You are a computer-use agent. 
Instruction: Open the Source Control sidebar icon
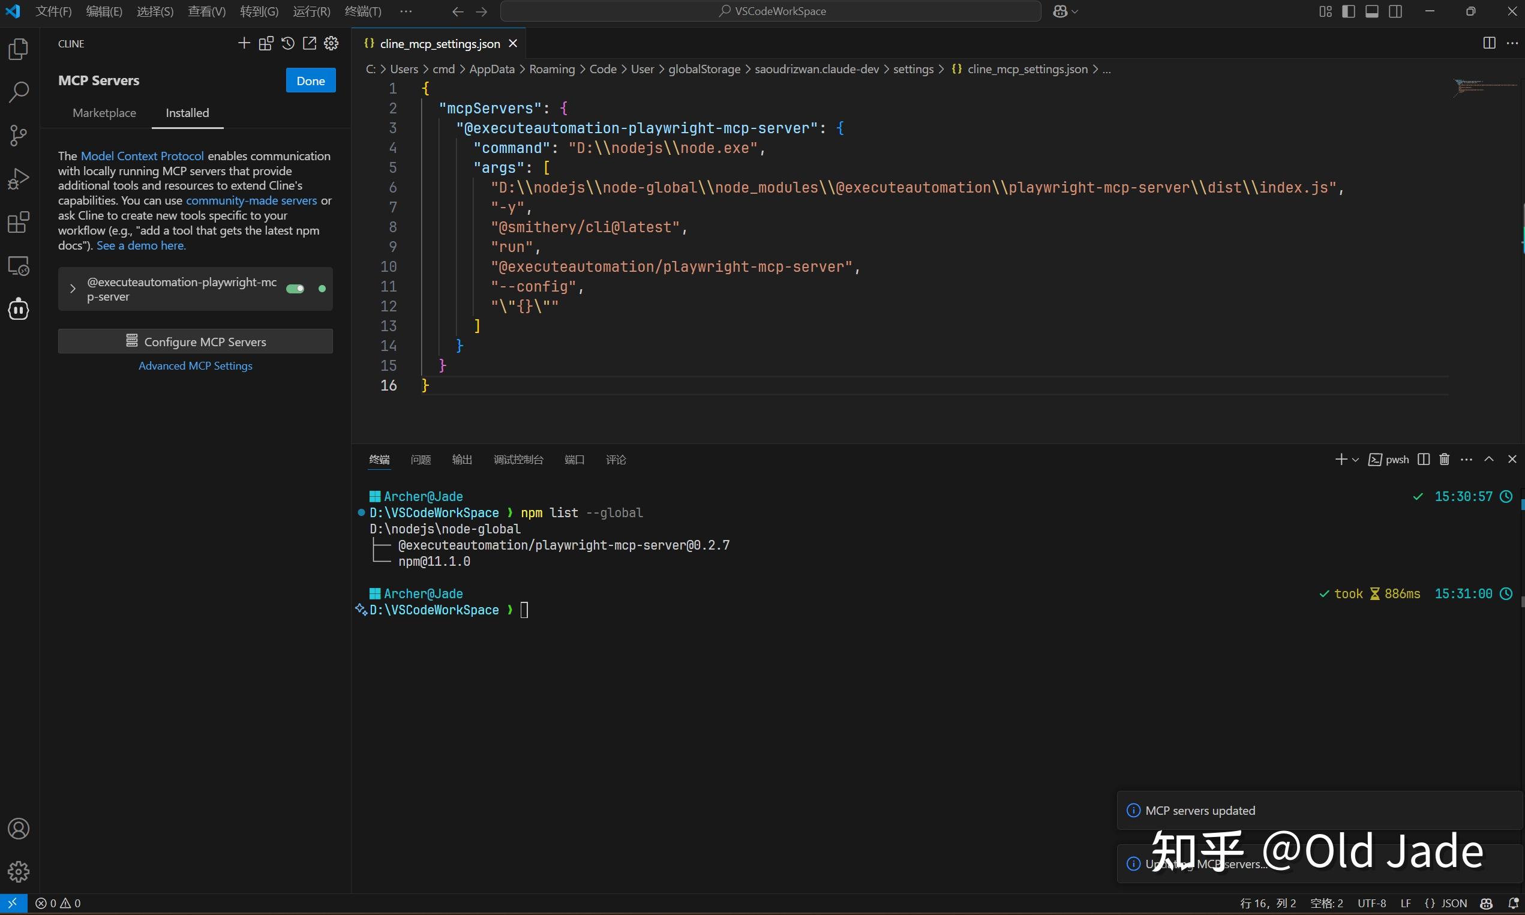tap(19, 135)
